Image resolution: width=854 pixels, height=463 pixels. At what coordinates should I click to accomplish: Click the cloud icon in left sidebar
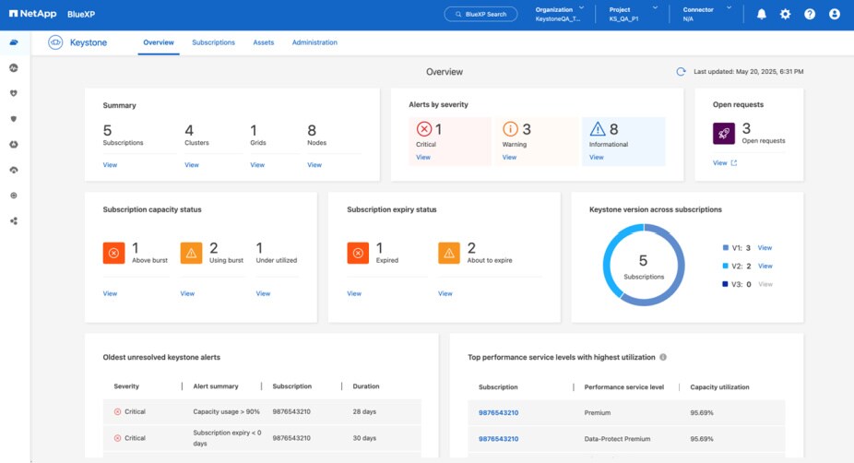tap(14, 42)
